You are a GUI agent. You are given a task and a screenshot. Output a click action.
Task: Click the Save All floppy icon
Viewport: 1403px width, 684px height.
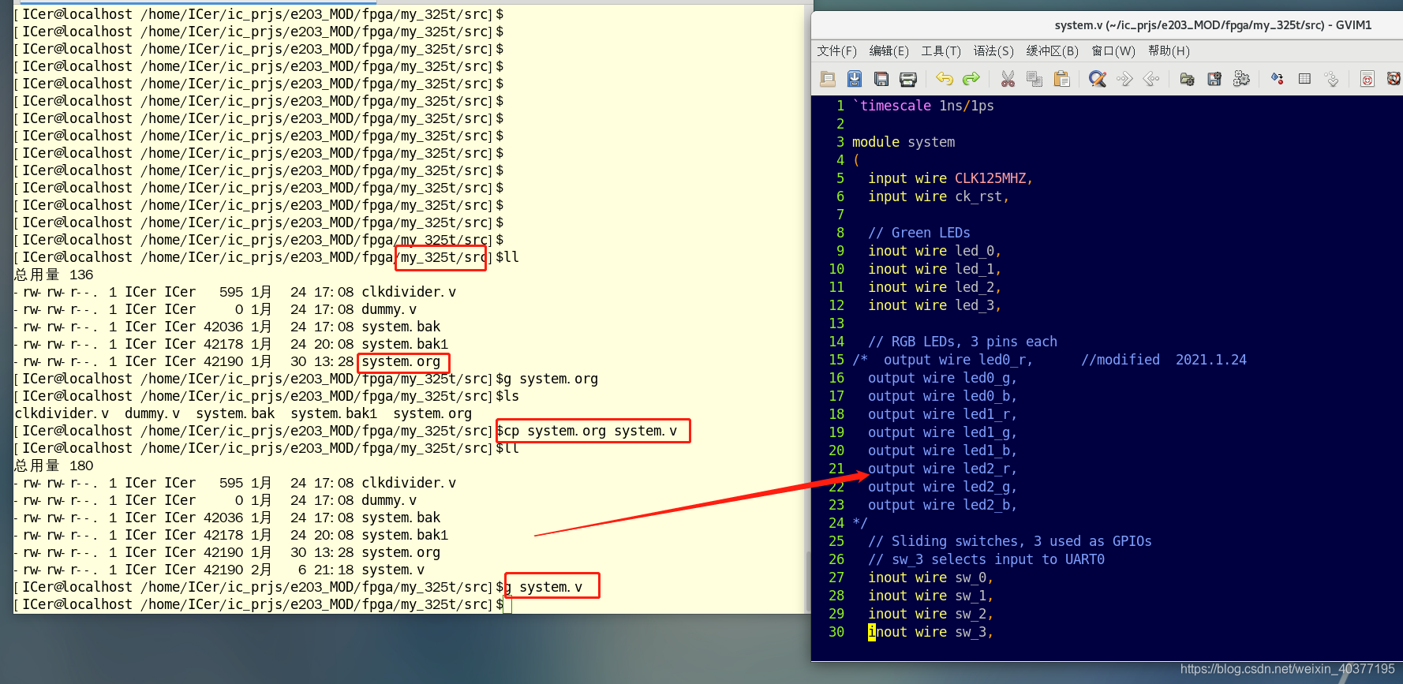[881, 79]
